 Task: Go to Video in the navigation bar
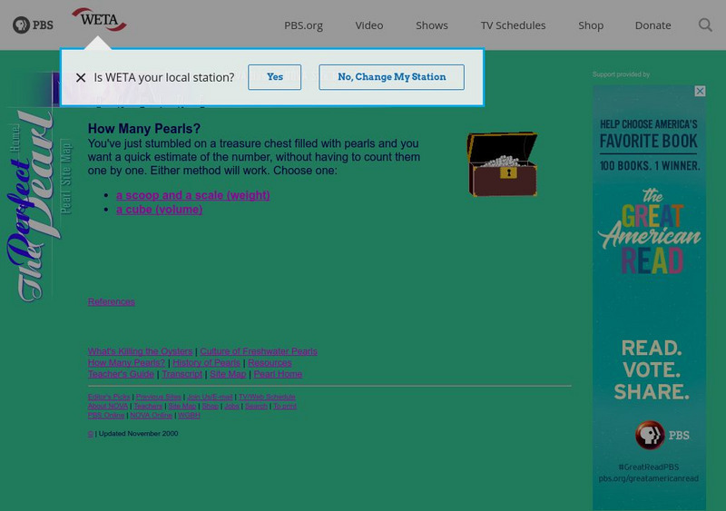point(369,25)
